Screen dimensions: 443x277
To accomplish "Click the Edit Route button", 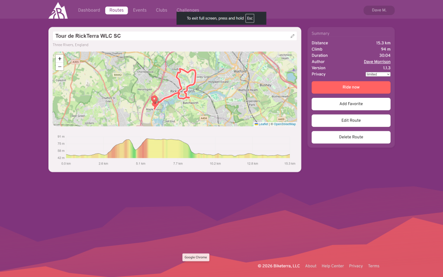I will [351, 120].
